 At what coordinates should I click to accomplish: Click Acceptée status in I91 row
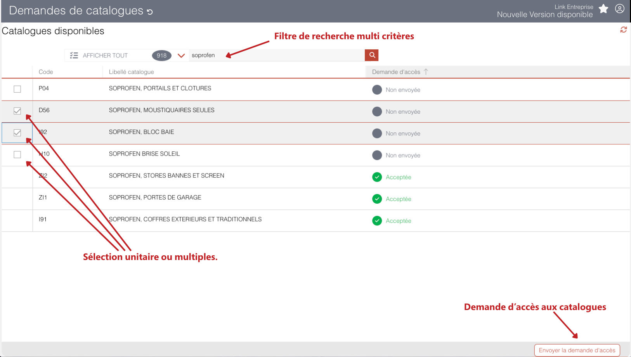(x=398, y=221)
